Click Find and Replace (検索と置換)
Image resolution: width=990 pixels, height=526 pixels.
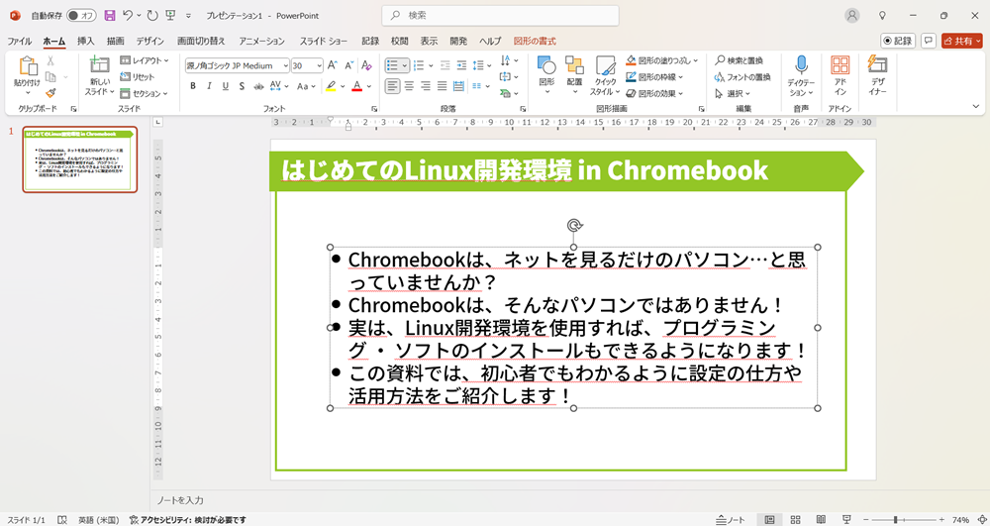pos(740,60)
